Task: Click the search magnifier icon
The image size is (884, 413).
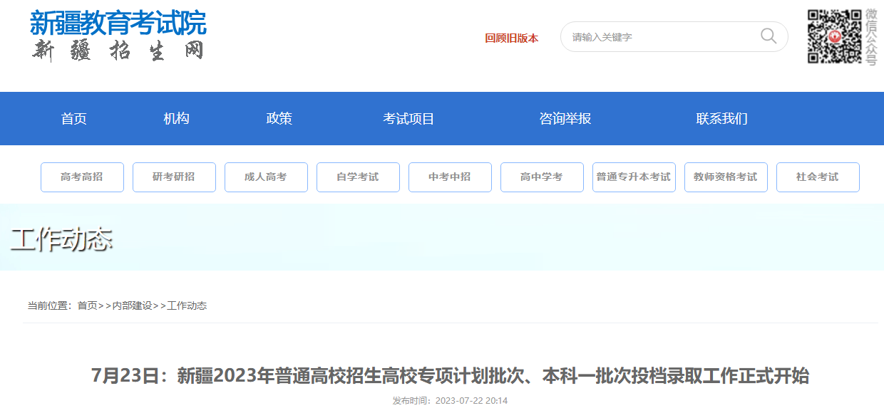Action: click(x=769, y=36)
